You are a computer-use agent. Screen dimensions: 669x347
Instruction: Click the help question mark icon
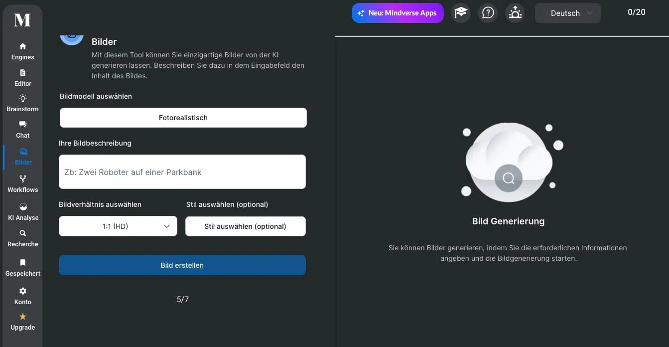[x=488, y=13]
